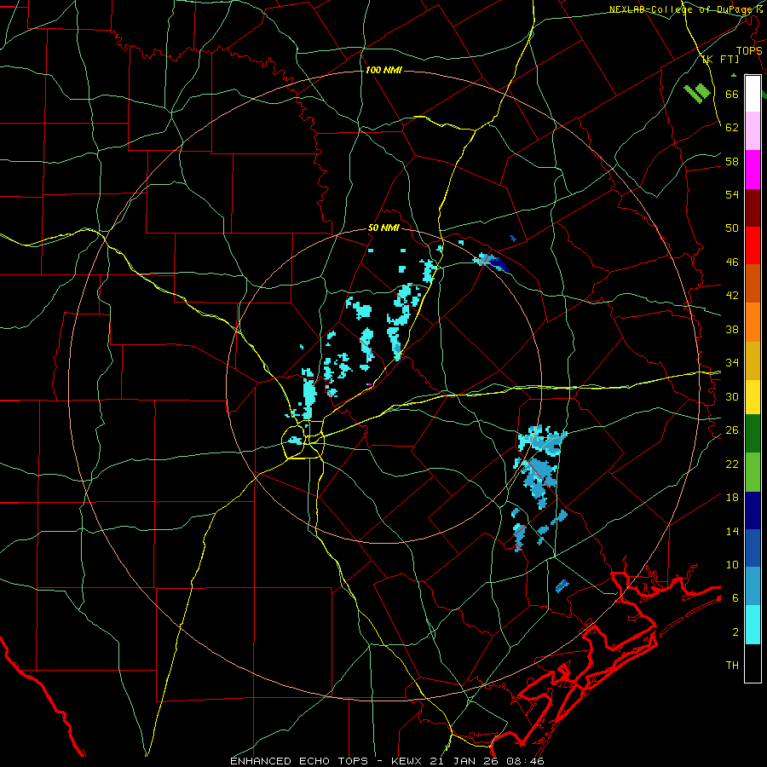The image size is (767, 767).
Task: Click the '50 NMI' range ring label
Action: coord(383,228)
